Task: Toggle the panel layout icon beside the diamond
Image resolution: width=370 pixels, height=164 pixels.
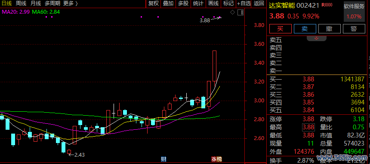Action: (240, 12)
